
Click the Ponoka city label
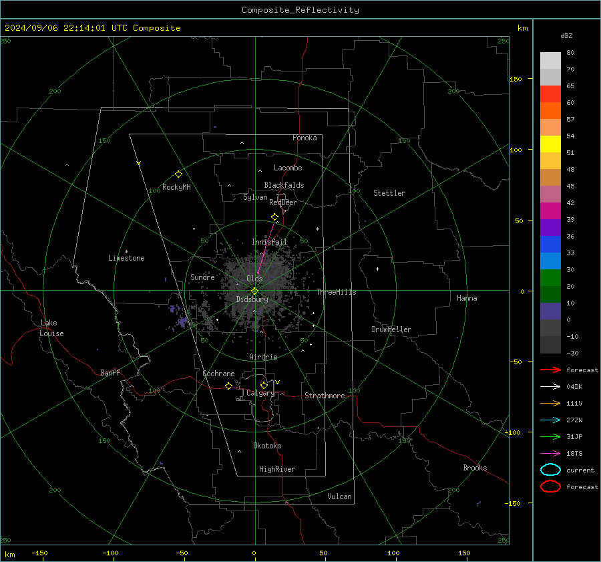coord(305,138)
